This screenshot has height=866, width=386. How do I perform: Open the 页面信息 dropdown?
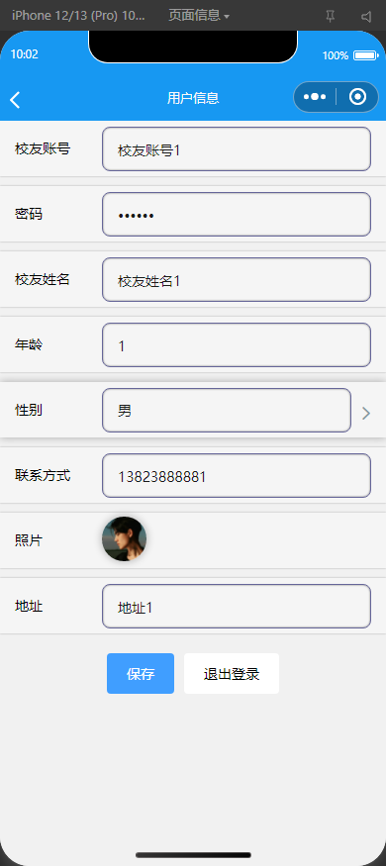(199, 16)
